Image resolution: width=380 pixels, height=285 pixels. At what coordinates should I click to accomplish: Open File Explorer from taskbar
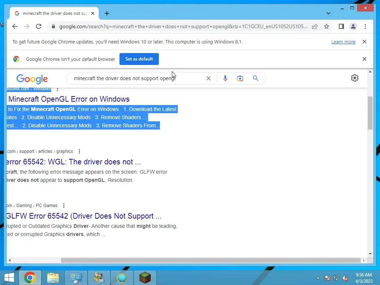pyautogui.click(x=53, y=278)
